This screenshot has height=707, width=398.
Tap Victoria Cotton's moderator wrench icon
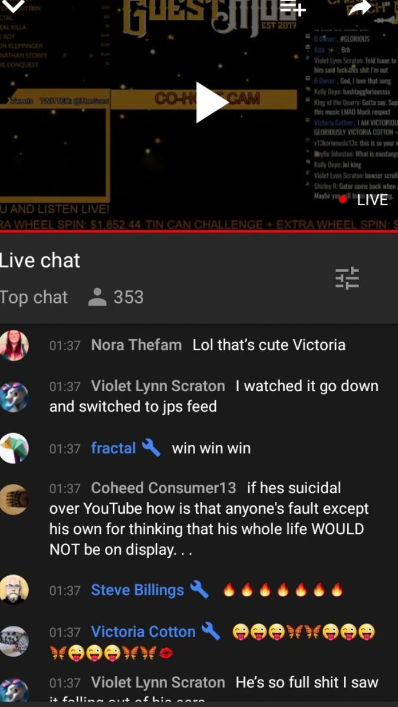(x=211, y=632)
